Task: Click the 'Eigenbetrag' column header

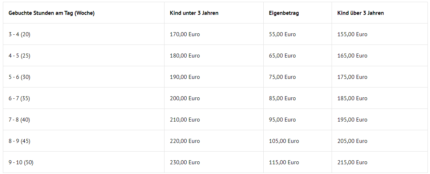Action: (284, 13)
